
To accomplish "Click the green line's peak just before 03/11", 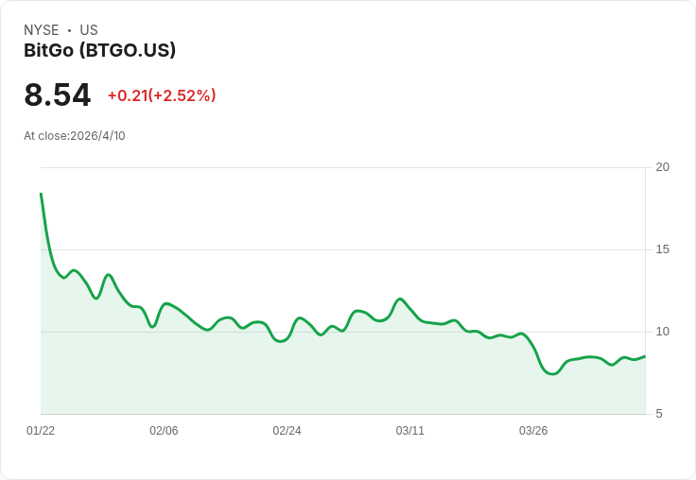I will pyautogui.click(x=400, y=299).
